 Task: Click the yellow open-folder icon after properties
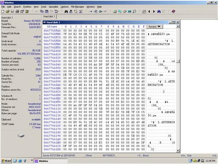pos(27,12)
